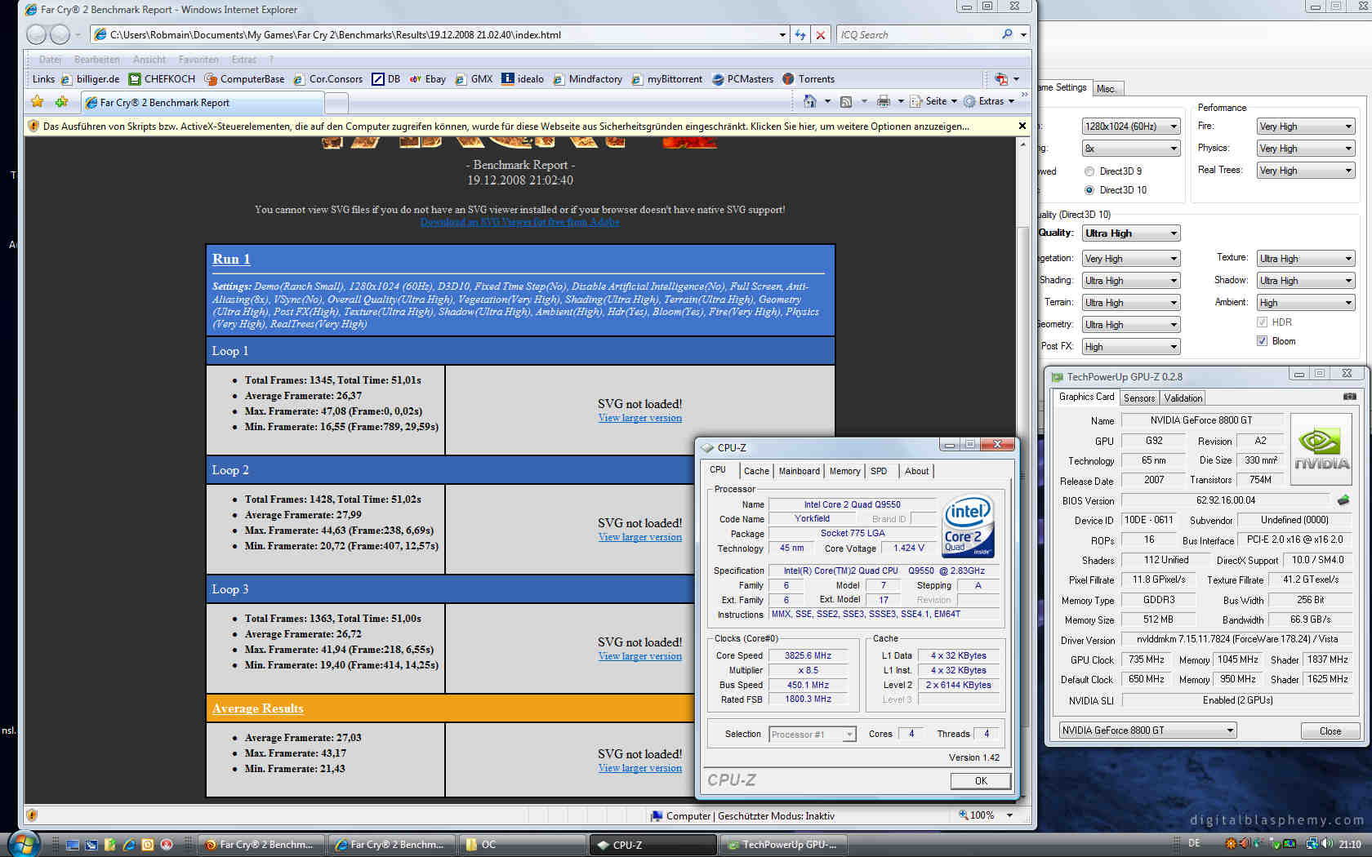Switch to the About tab in CPU-Z
Image resolution: width=1372 pixels, height=857 pixels.
point(916,471)
